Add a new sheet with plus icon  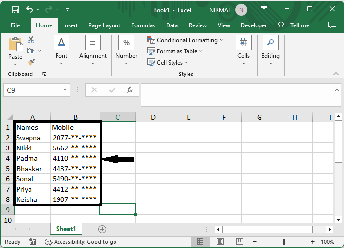click(x=102, y=229)
